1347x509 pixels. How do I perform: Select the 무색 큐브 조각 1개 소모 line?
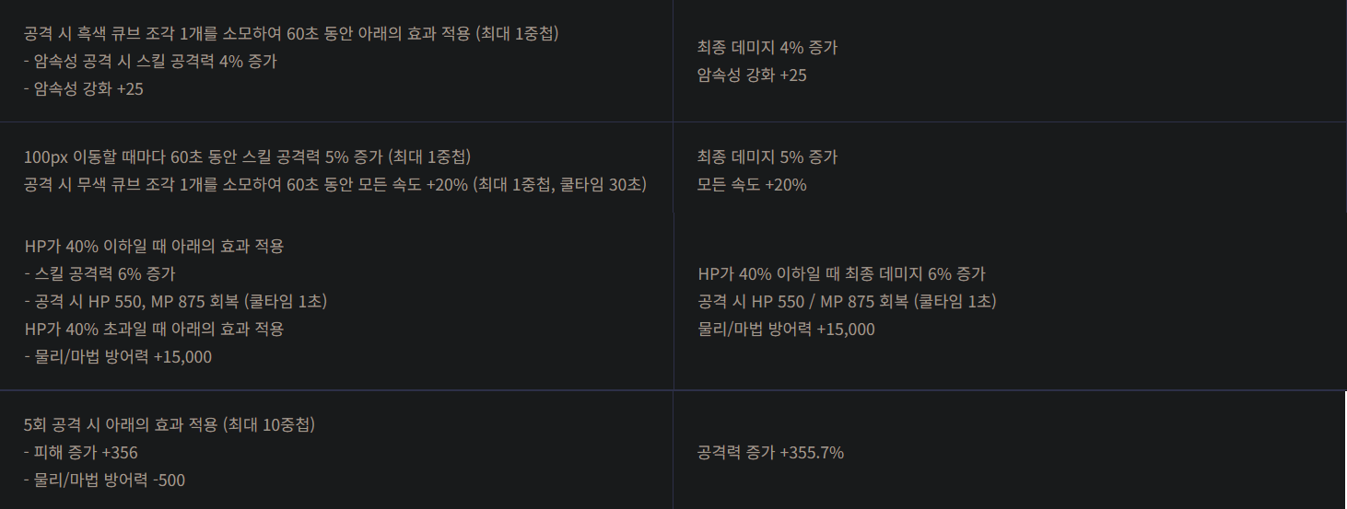point(335,185)
